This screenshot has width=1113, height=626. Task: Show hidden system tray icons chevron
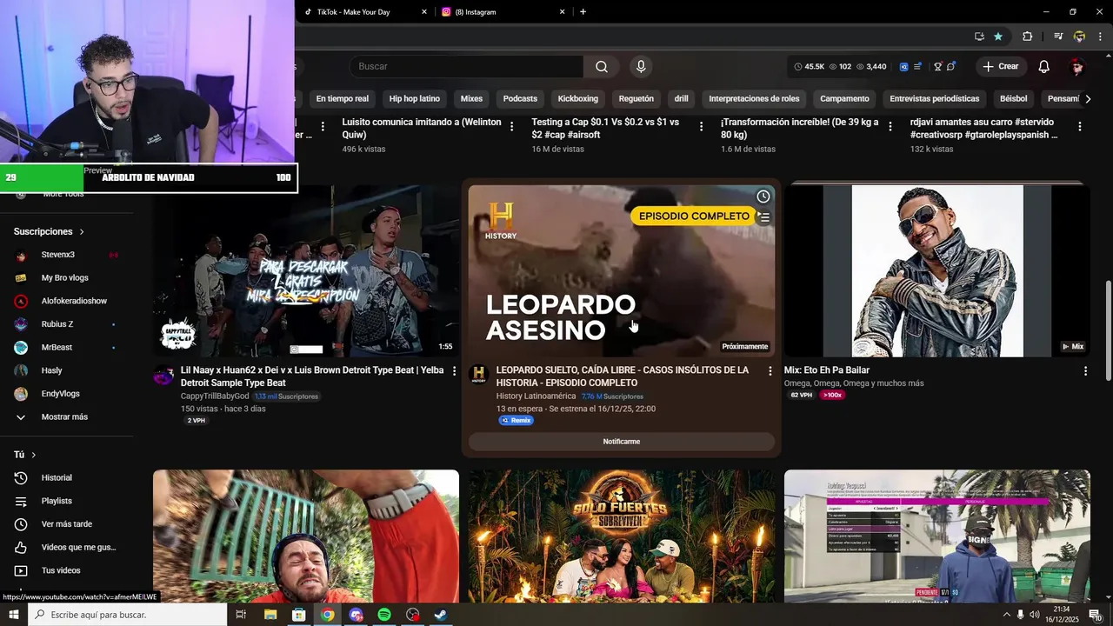[x=1007, y=615]
